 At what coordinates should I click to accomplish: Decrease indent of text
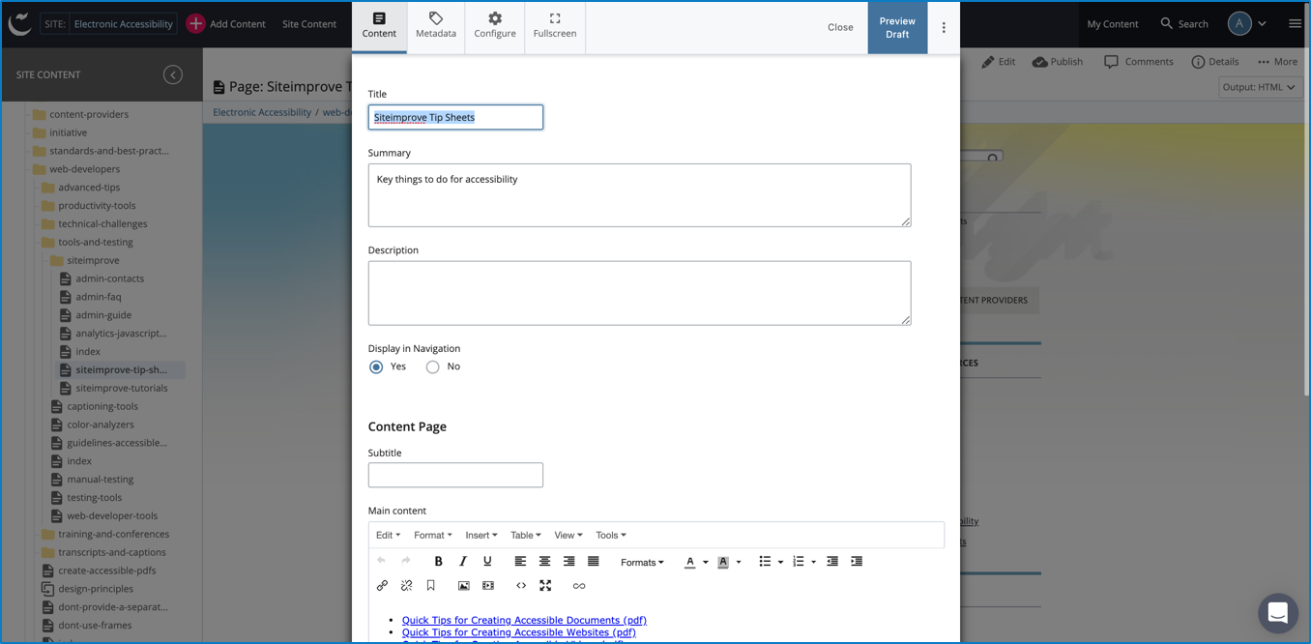click(832, 562)
